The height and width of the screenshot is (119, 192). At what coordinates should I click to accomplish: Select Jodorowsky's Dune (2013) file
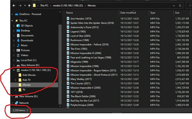click(x=85, y=27)
